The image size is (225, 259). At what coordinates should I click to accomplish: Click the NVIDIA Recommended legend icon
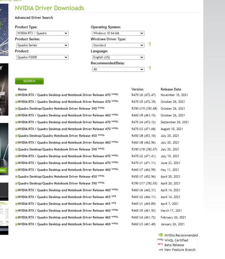coord(160,235)
